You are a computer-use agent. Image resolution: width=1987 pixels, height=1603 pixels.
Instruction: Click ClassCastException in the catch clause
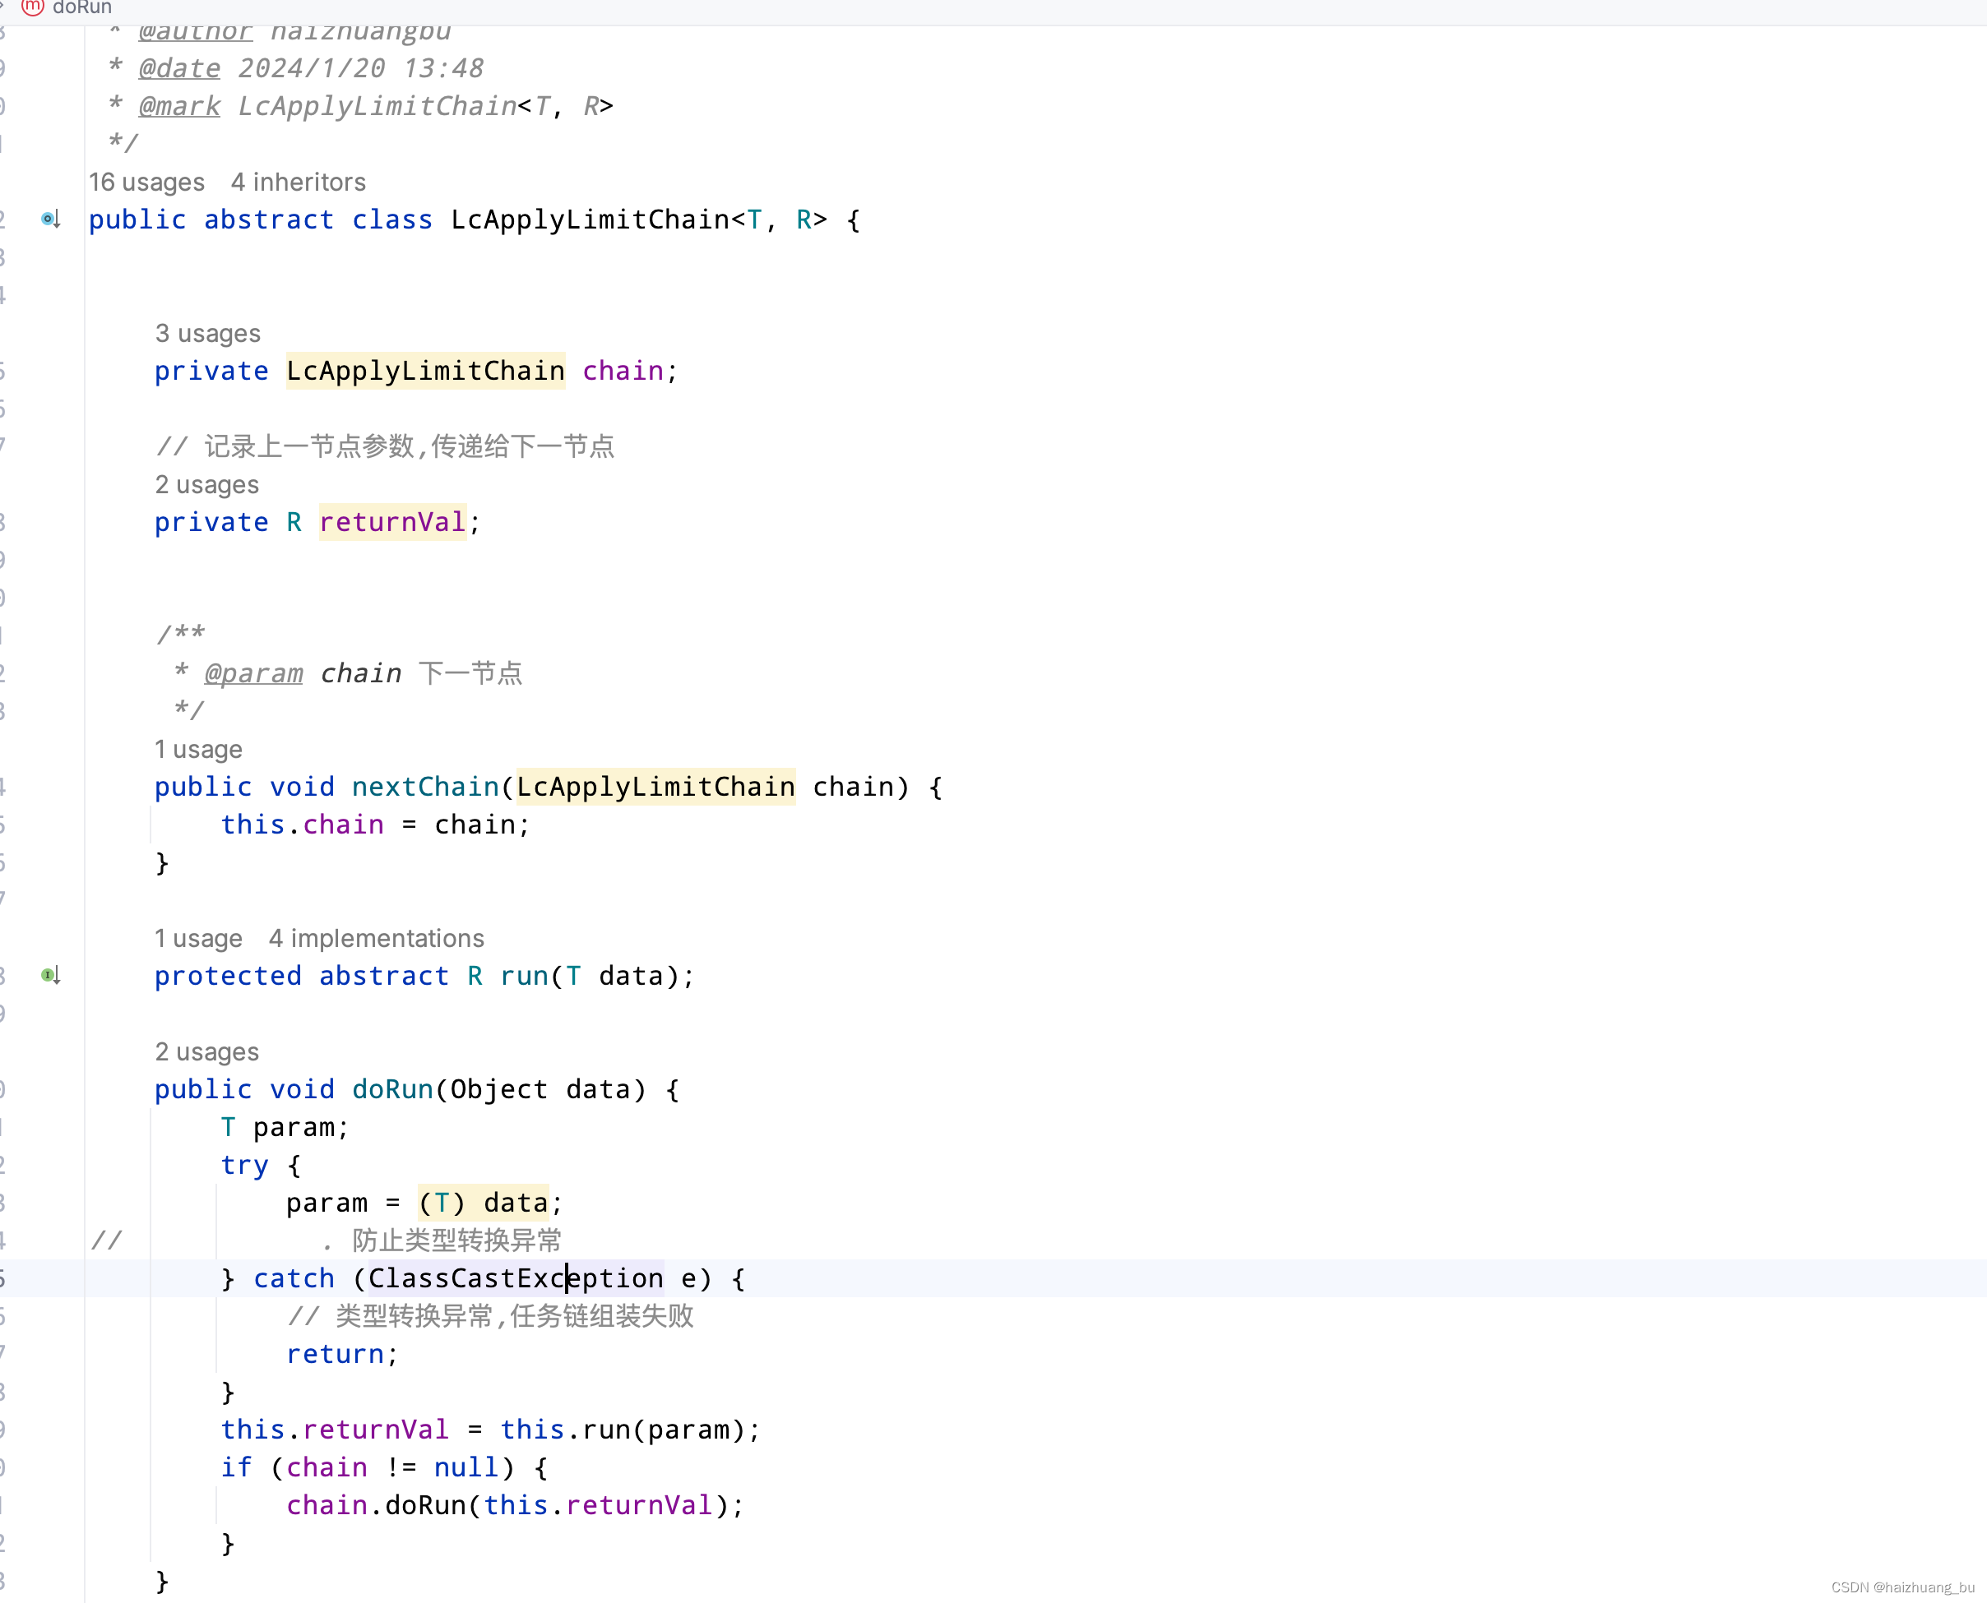coord(516,1279)
